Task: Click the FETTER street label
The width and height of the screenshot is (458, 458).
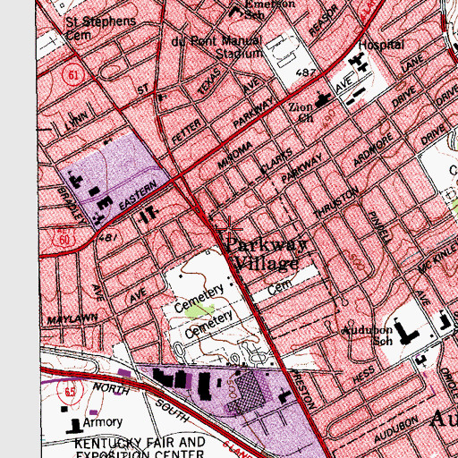Action: click(187, 131)
